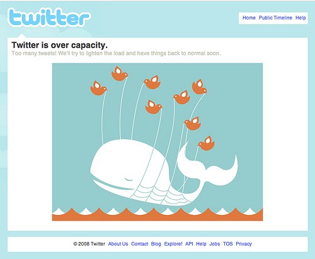Click Help in the top navigation

(301, 18)
